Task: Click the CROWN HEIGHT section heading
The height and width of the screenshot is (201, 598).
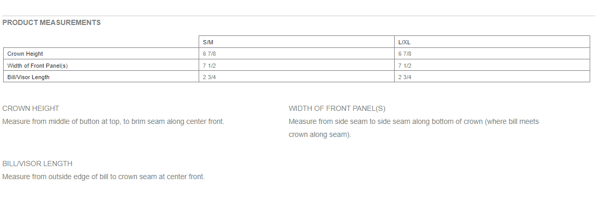Action: pyautogui.click(x=31, y=108)
